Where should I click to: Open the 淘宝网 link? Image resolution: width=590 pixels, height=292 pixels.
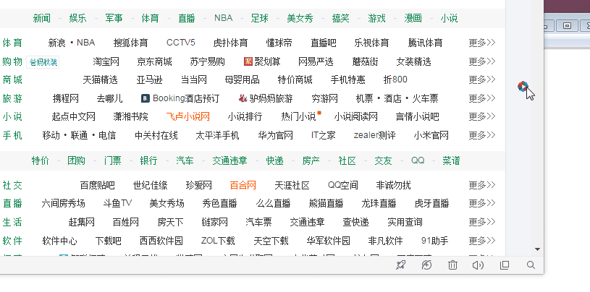coord(106,61)
